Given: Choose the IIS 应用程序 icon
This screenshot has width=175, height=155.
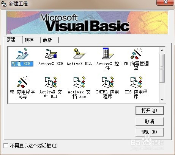Looking at the screenshot, I should 136,82.
